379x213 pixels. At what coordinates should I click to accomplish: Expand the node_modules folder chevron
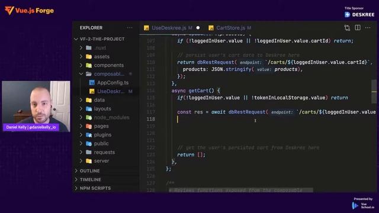pyautogui.click(x=81, y=117)
